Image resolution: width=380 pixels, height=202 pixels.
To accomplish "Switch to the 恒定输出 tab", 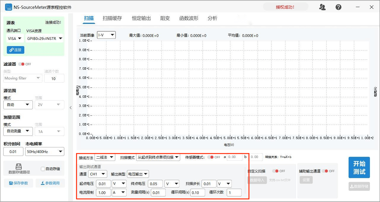I will (x=141, y=18).
